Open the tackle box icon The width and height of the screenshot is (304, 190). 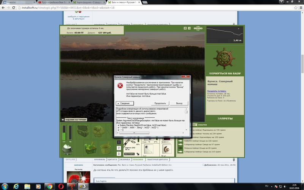83,131
